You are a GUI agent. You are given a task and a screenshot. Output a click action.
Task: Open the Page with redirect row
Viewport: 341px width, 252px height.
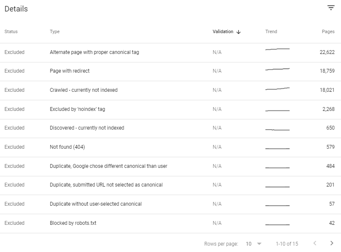(x=171, y=71)
